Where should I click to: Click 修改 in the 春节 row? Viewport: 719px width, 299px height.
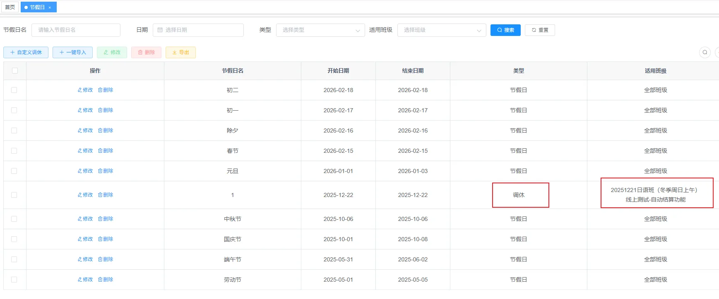click(85, 151)
